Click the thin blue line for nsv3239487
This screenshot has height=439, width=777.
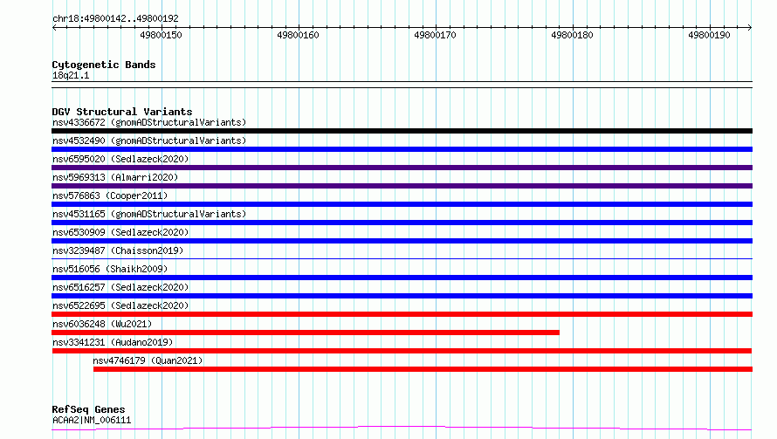(402, 258)
